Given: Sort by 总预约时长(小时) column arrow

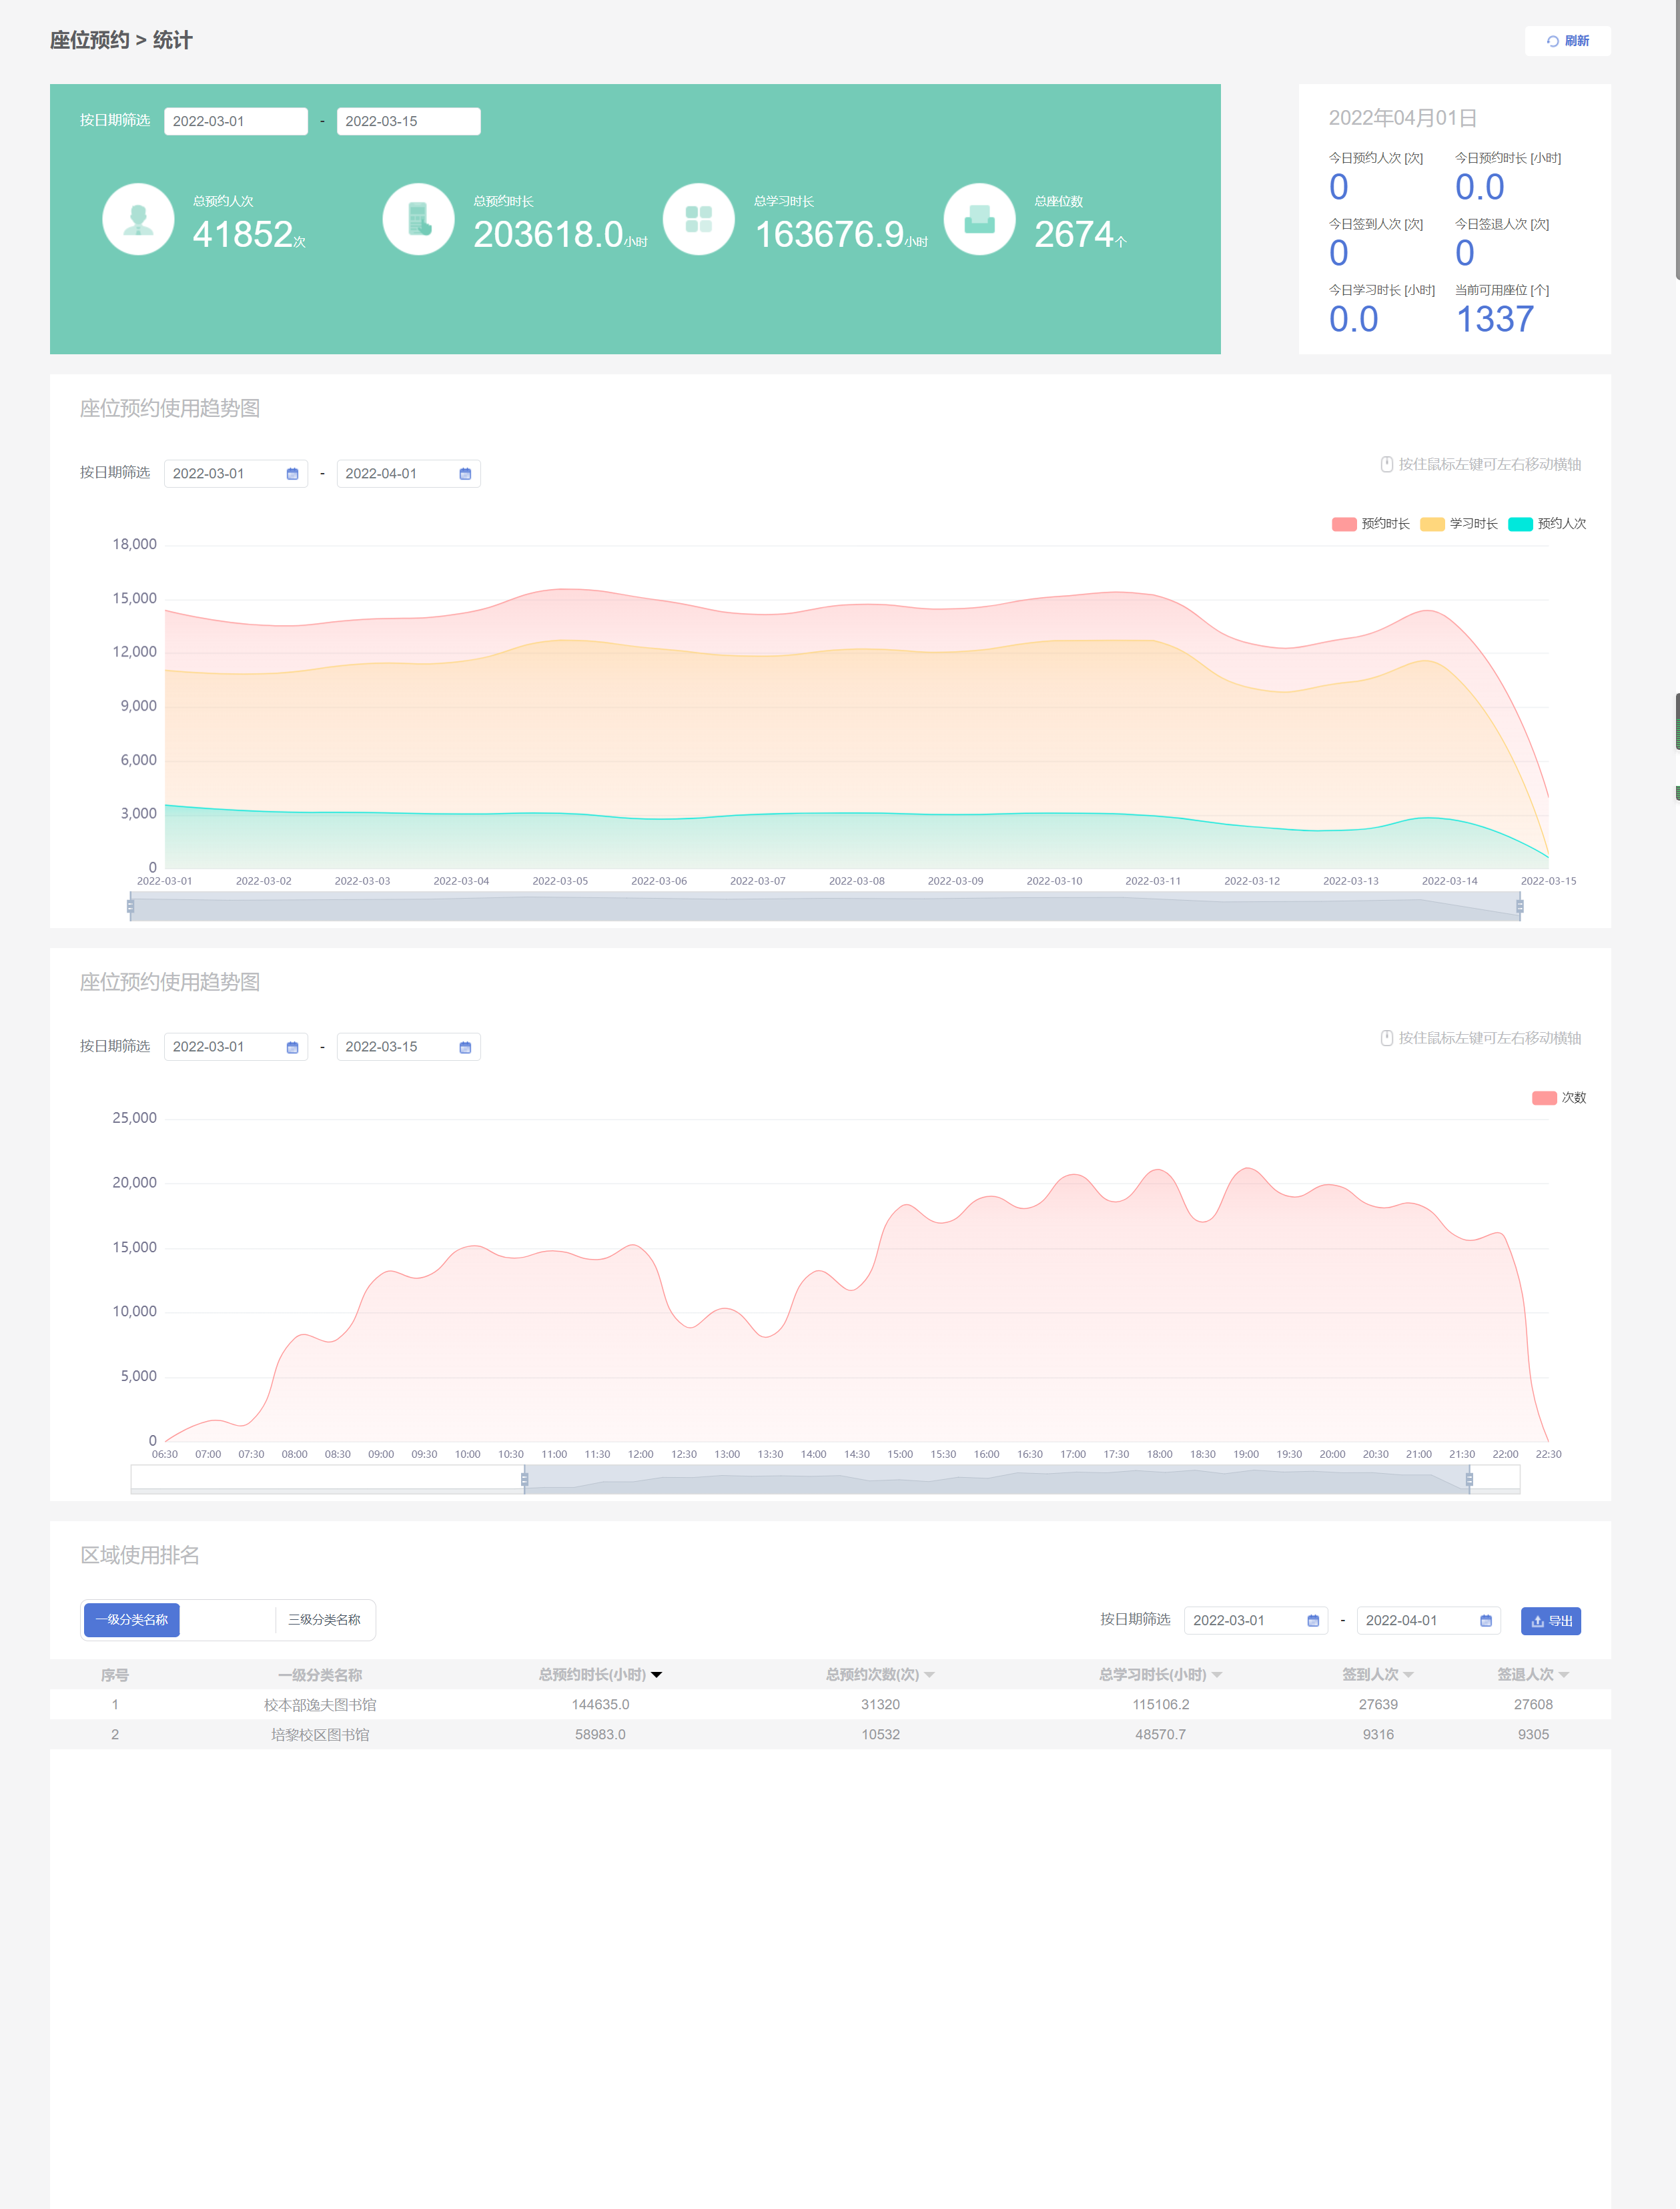Looking at the screenshot, I should 657,1675.
